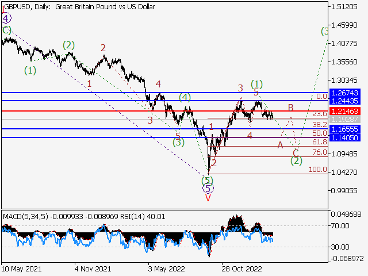Select the 50.0 Fibonacci level label
Image resolution: width=368 pixels, height=276 pixels.
(320, 133)
